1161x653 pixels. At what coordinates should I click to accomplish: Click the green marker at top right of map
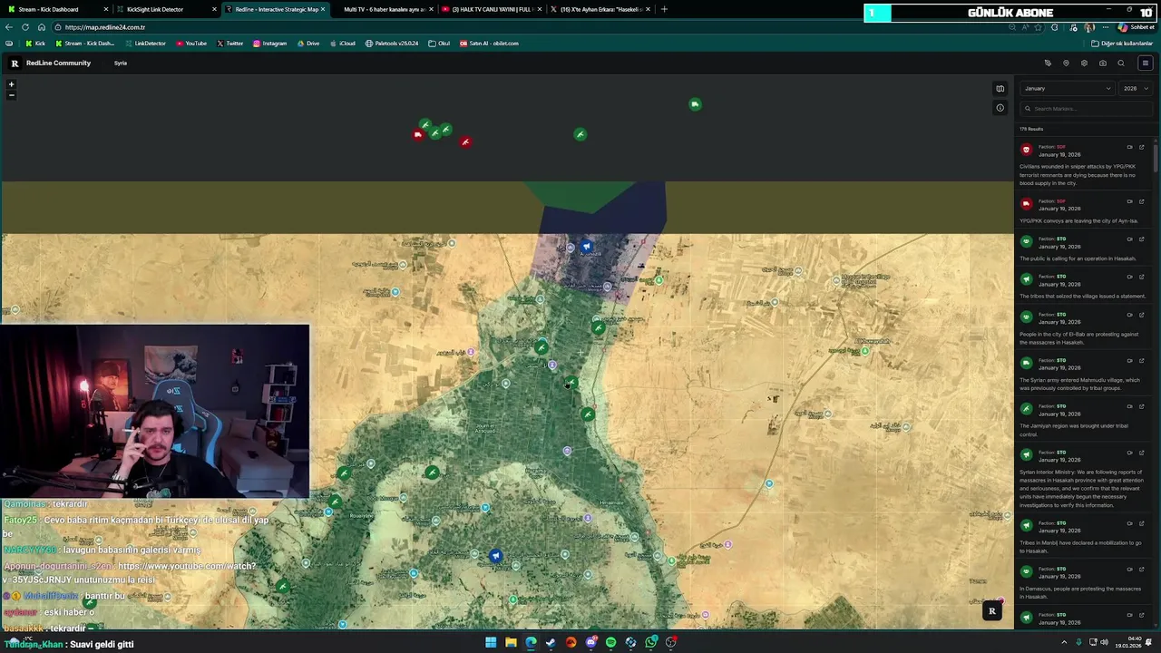point(695,104)
